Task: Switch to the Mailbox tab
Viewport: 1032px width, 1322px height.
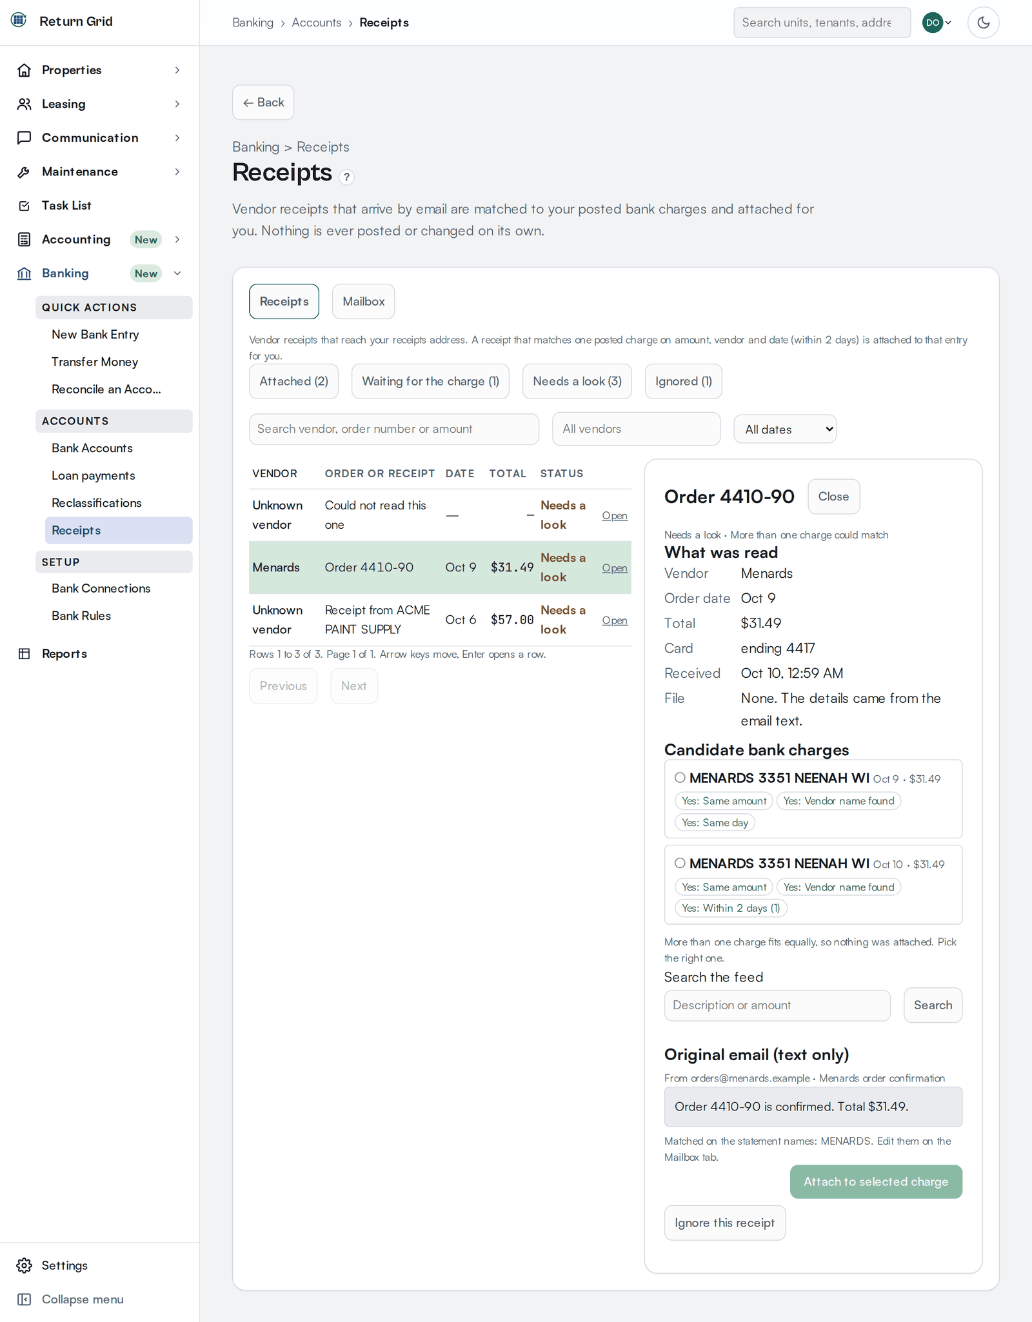Action: (x=363, y=301)
